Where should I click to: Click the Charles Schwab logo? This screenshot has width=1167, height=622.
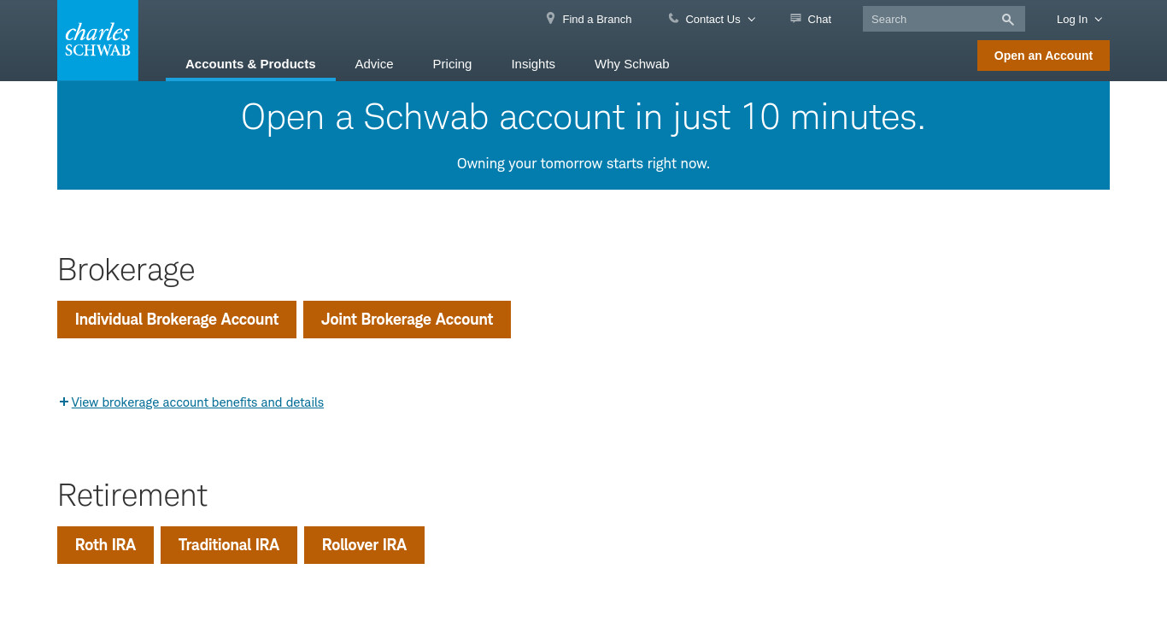97,40
